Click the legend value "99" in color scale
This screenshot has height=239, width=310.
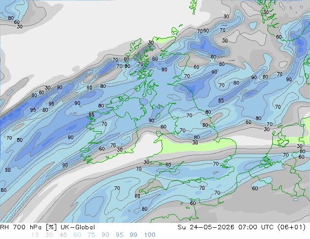pos(133,235)
